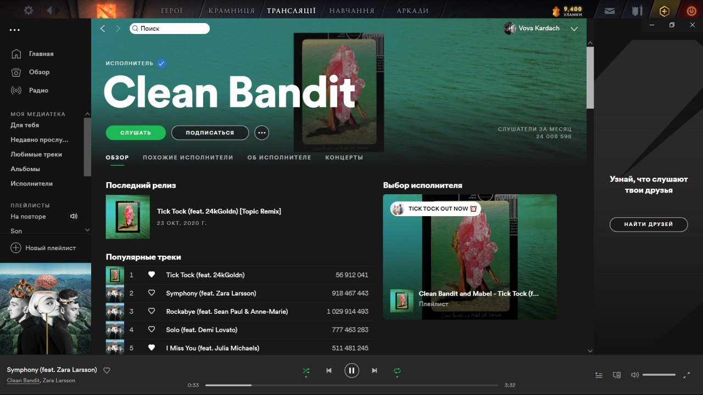This screenshot has width=703, height=395.
Task: Open Радио in sidebar
Action: click(38, 90)
